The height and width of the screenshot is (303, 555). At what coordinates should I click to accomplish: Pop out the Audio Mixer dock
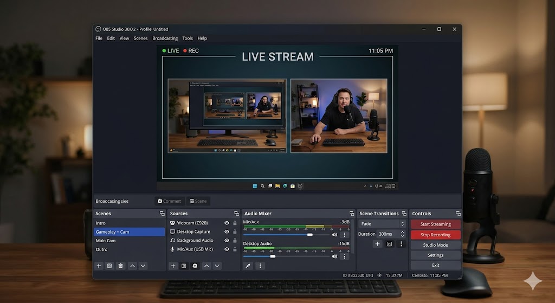tap(351, 214)
